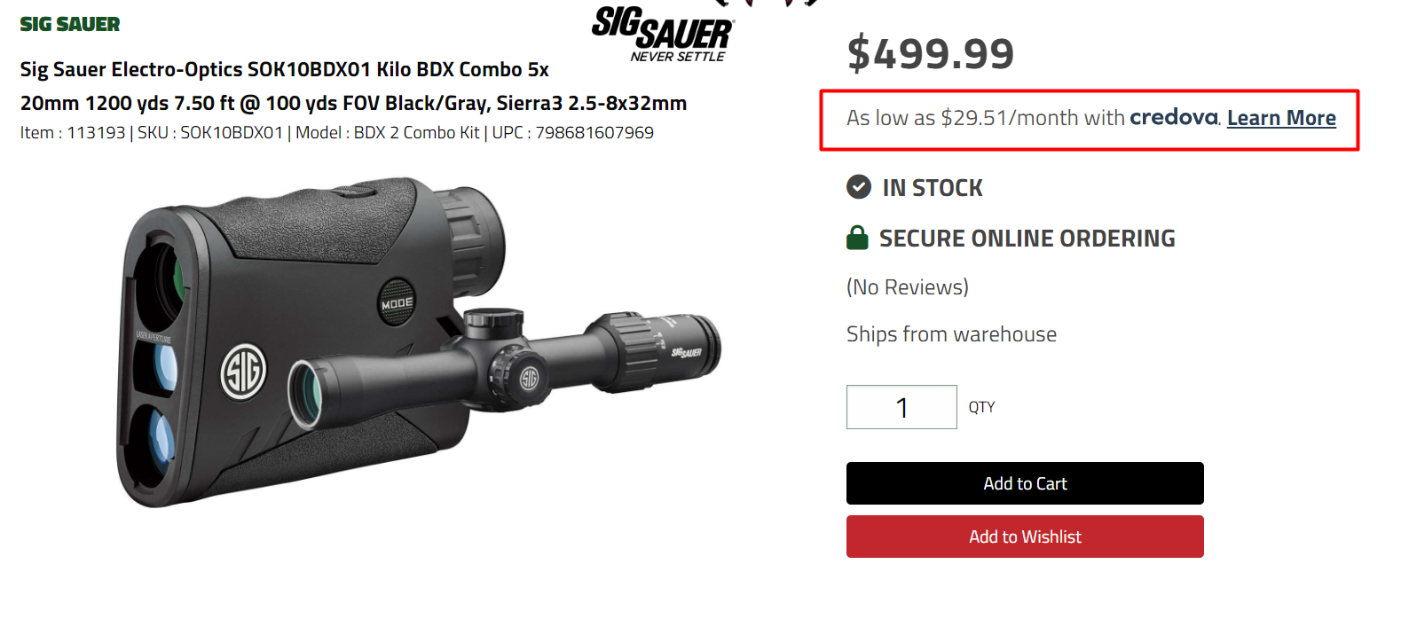Click the Ships from warehouse text
1409x619 pixels.
[952, 334]
